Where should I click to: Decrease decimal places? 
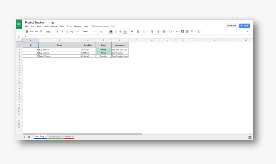click(67, 32)
